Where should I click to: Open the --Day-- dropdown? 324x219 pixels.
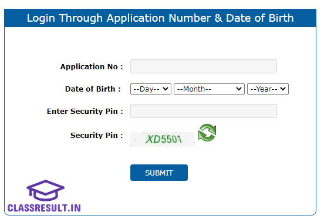(x=151, y=89)
